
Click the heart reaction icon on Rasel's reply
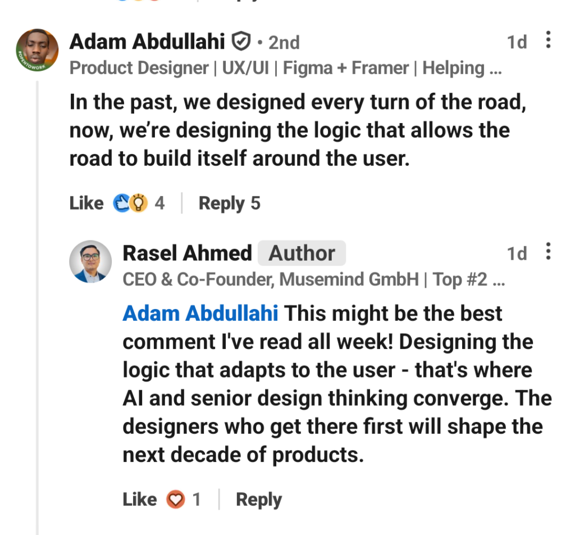coord(176,499)
